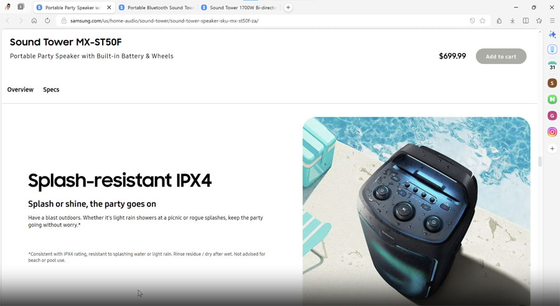The height and width of the screenshot is (306, 560).
Task: Minimize the browser window
Action: (516, 7)
